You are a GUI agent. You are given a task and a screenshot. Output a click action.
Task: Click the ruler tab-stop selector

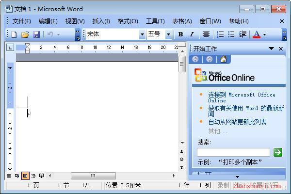(10, 48)
